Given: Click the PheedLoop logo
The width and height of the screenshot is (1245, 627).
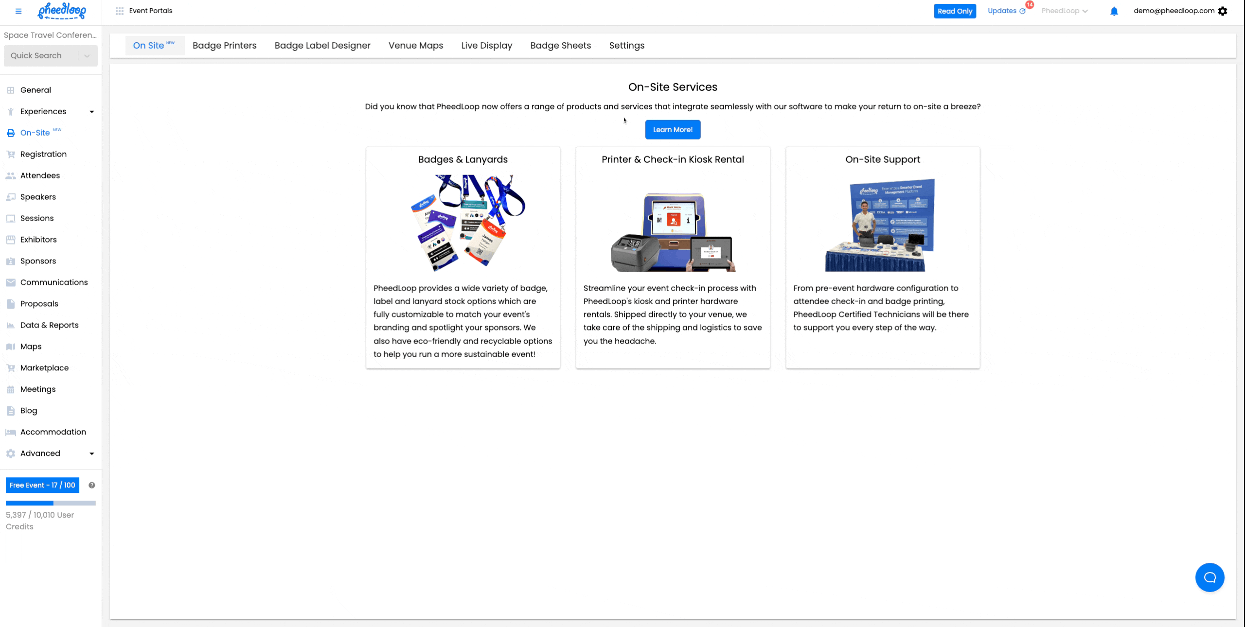Looking at the screenshot, I should [62, 11].
